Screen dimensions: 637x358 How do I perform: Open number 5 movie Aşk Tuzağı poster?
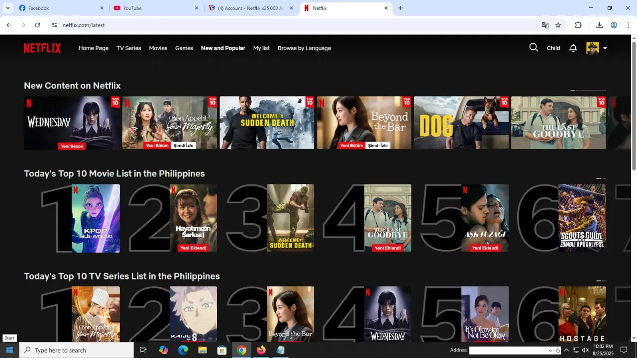pyautogui.click(x=485, y=218)
